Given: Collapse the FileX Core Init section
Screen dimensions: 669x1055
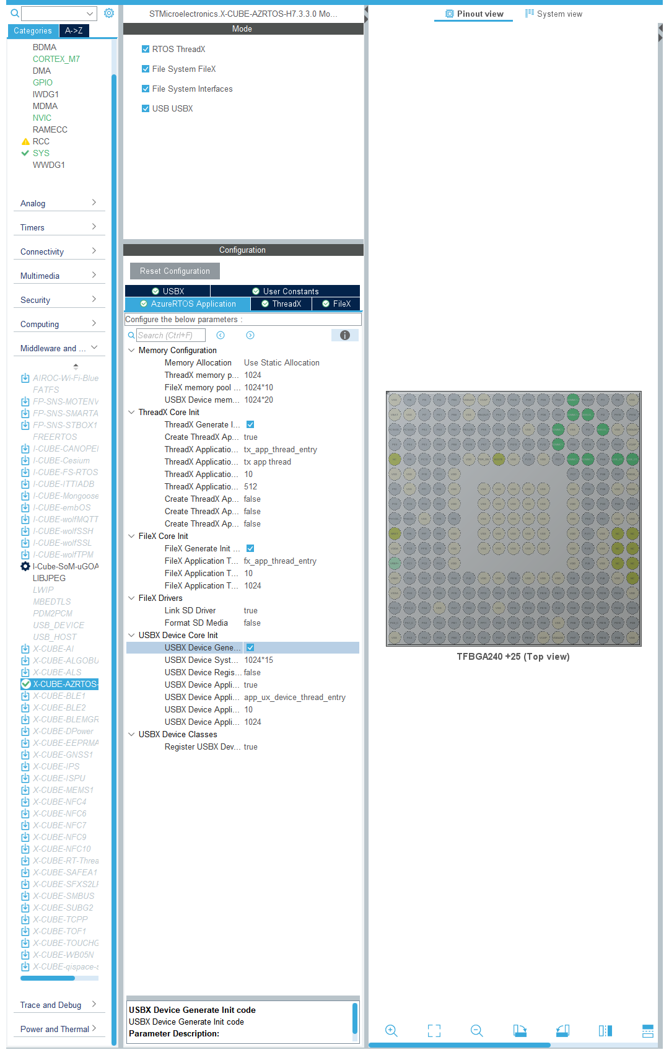Looking at the screenshot, I should [131, 536].
